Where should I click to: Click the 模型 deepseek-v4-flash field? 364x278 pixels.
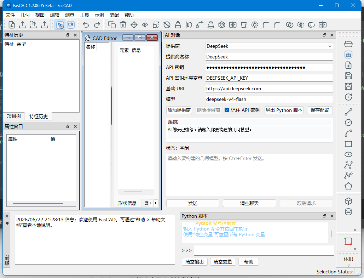click(269, 99)
